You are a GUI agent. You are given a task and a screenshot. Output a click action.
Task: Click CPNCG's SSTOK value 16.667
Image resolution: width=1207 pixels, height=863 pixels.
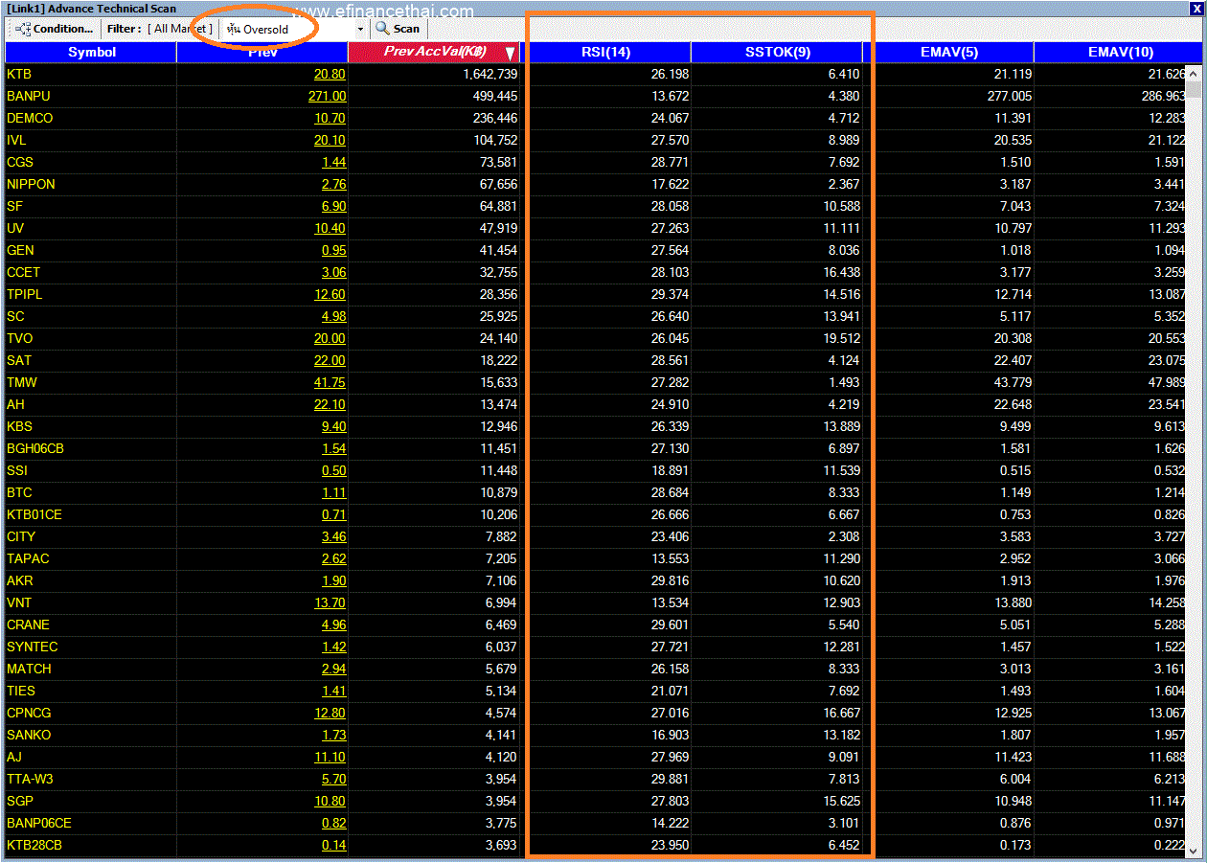click(839, 713)
